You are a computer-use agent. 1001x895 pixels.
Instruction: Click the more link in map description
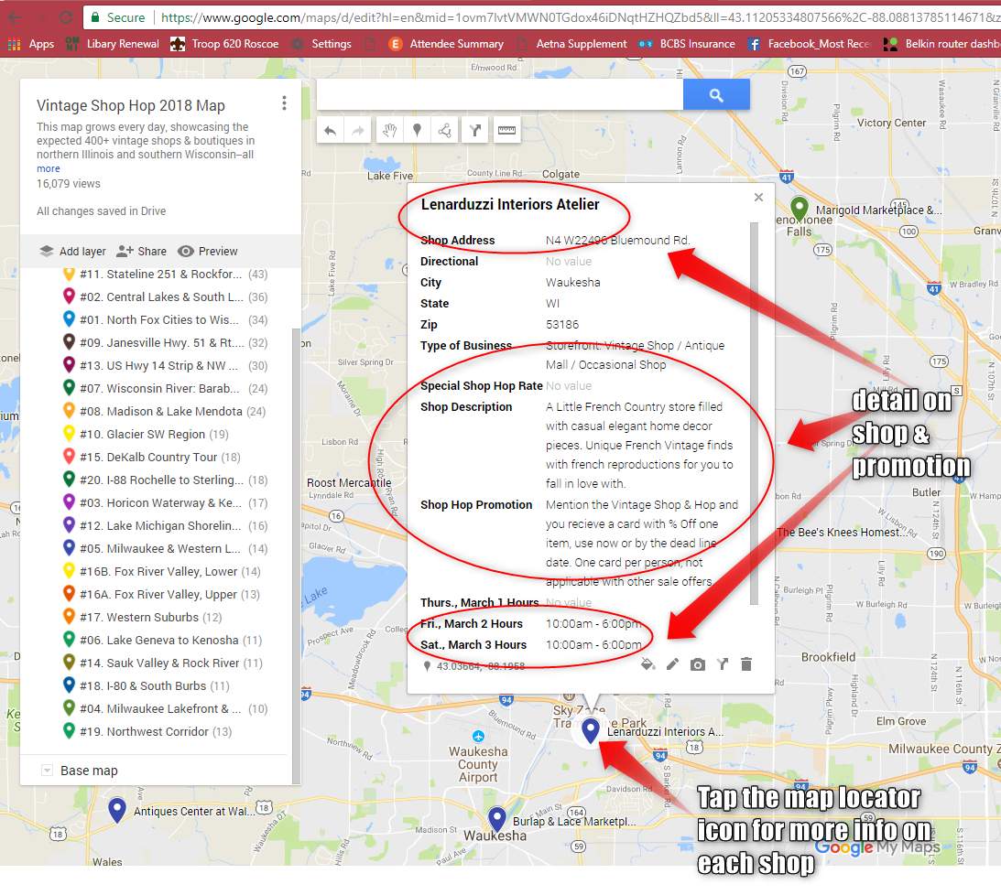[x=49, y=169]
